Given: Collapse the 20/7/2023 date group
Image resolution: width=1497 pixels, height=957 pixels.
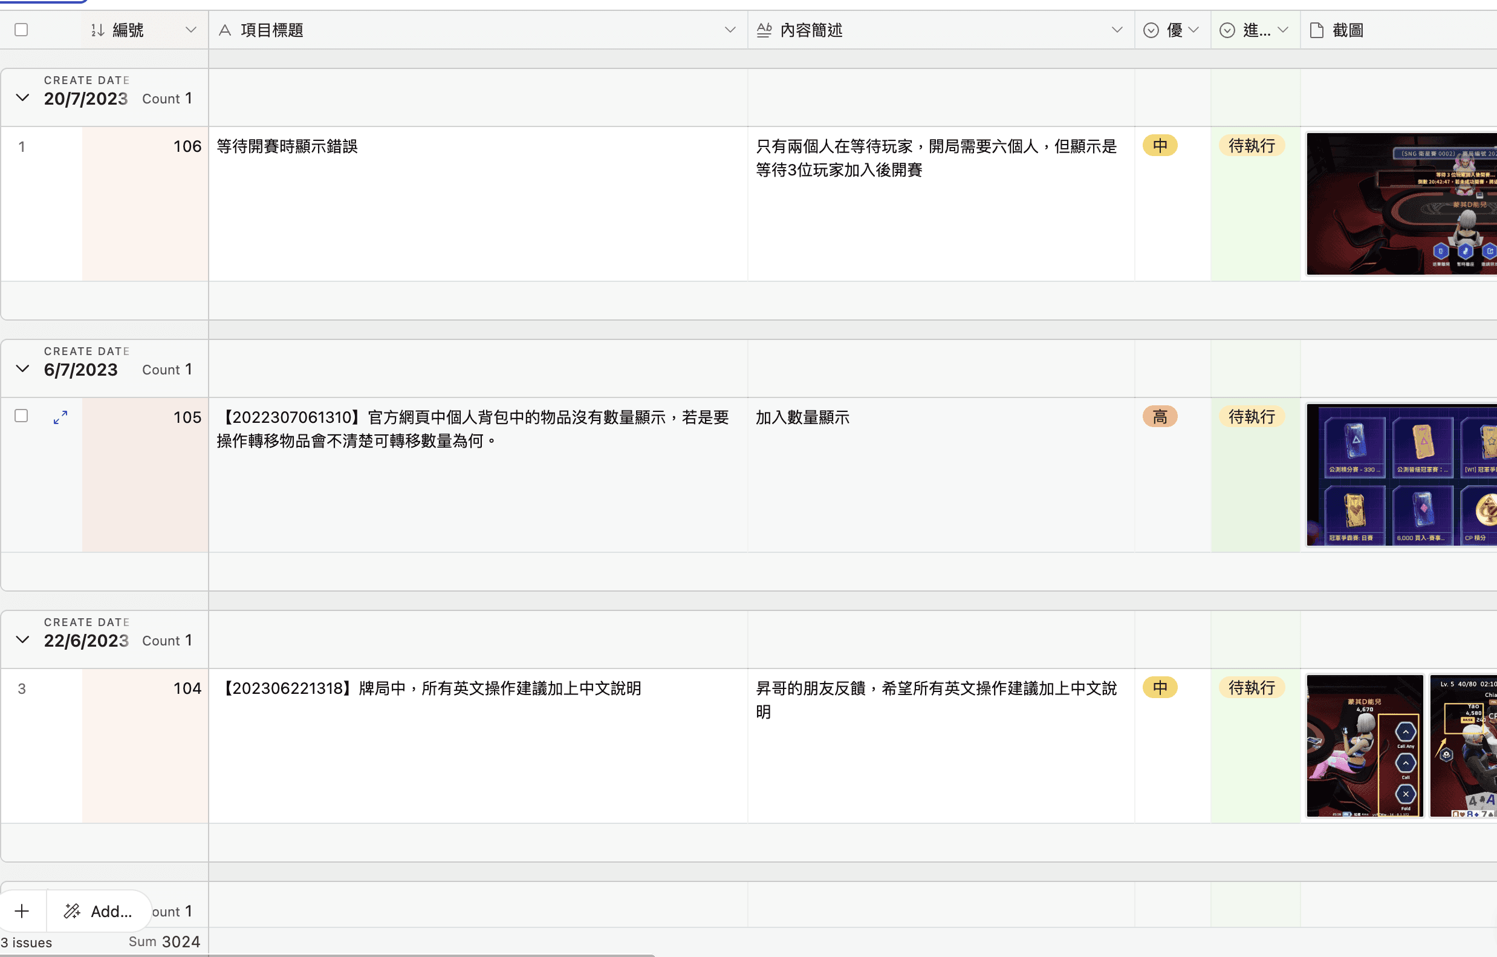Looking at the screenshot, I should 23,97.
